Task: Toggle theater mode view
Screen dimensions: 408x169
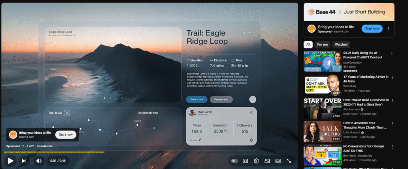Action: click(278, 161)
